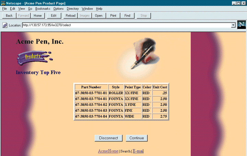This screenshot has height=156, width=247.
Task: Click the Inventory Top Five heading
Action: tap(38, 72)
